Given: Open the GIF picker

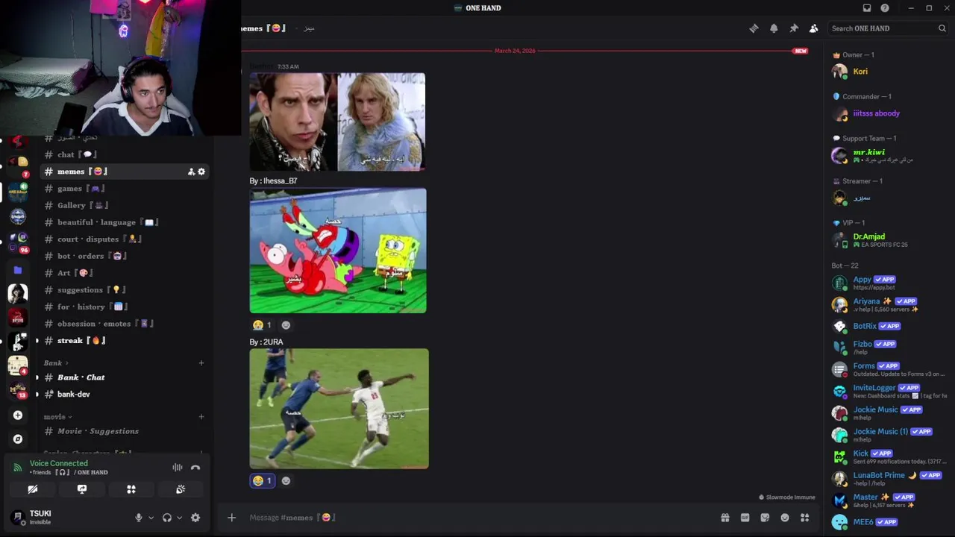Looking at the screenshot, I should [x=745, y=518].
